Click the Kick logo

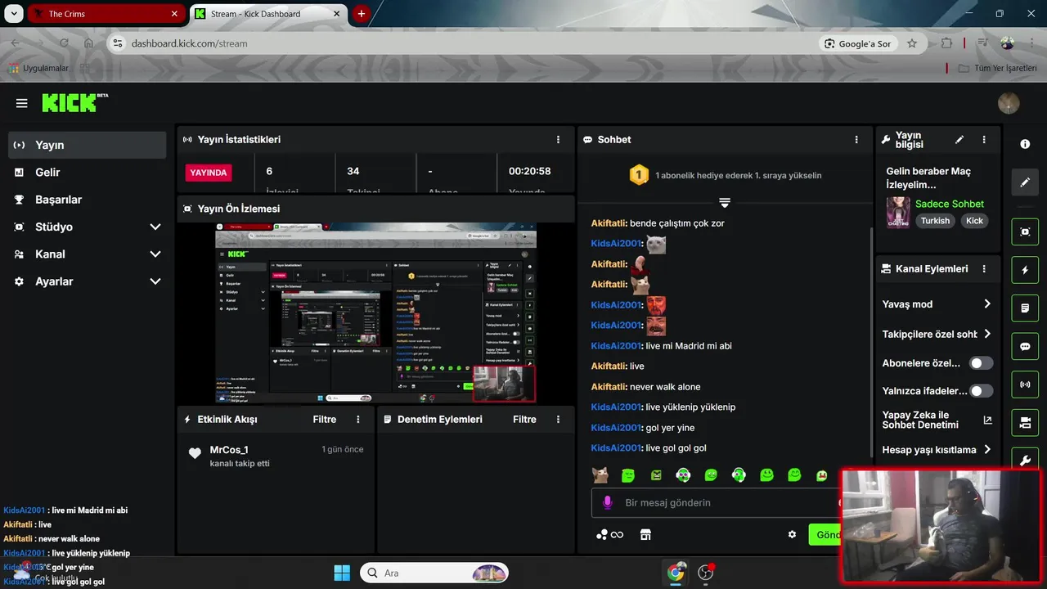[x=74, y=102]
